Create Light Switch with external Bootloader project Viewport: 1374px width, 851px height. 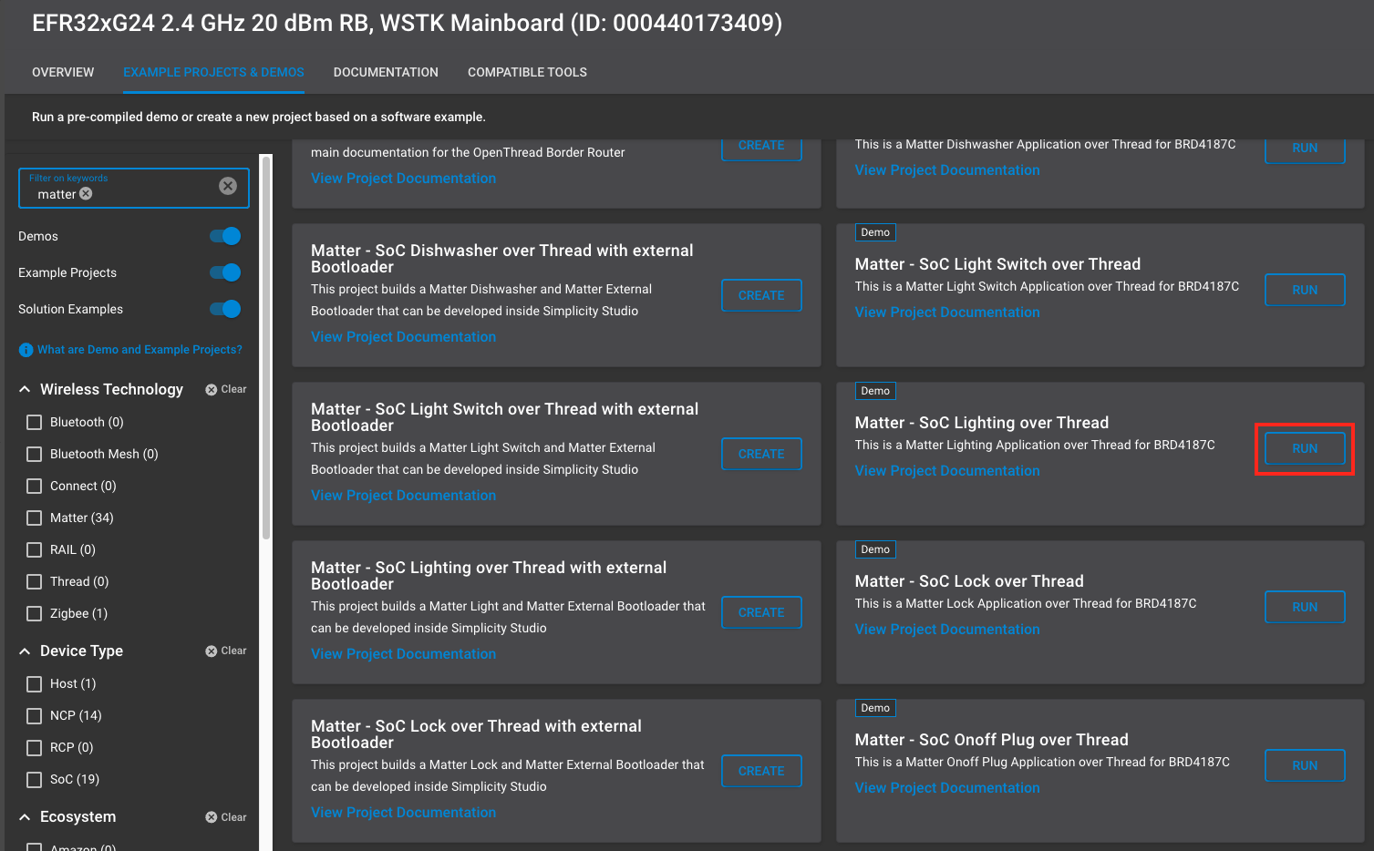click(761, 454)
